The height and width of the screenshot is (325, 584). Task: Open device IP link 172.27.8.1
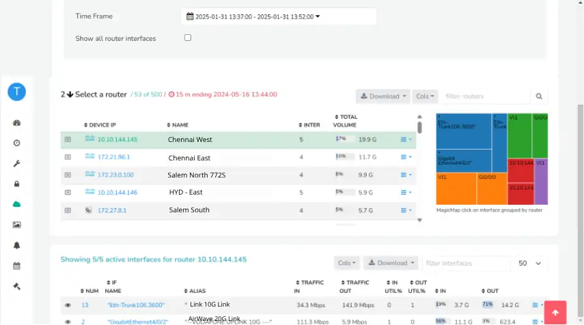coord(112,210)
